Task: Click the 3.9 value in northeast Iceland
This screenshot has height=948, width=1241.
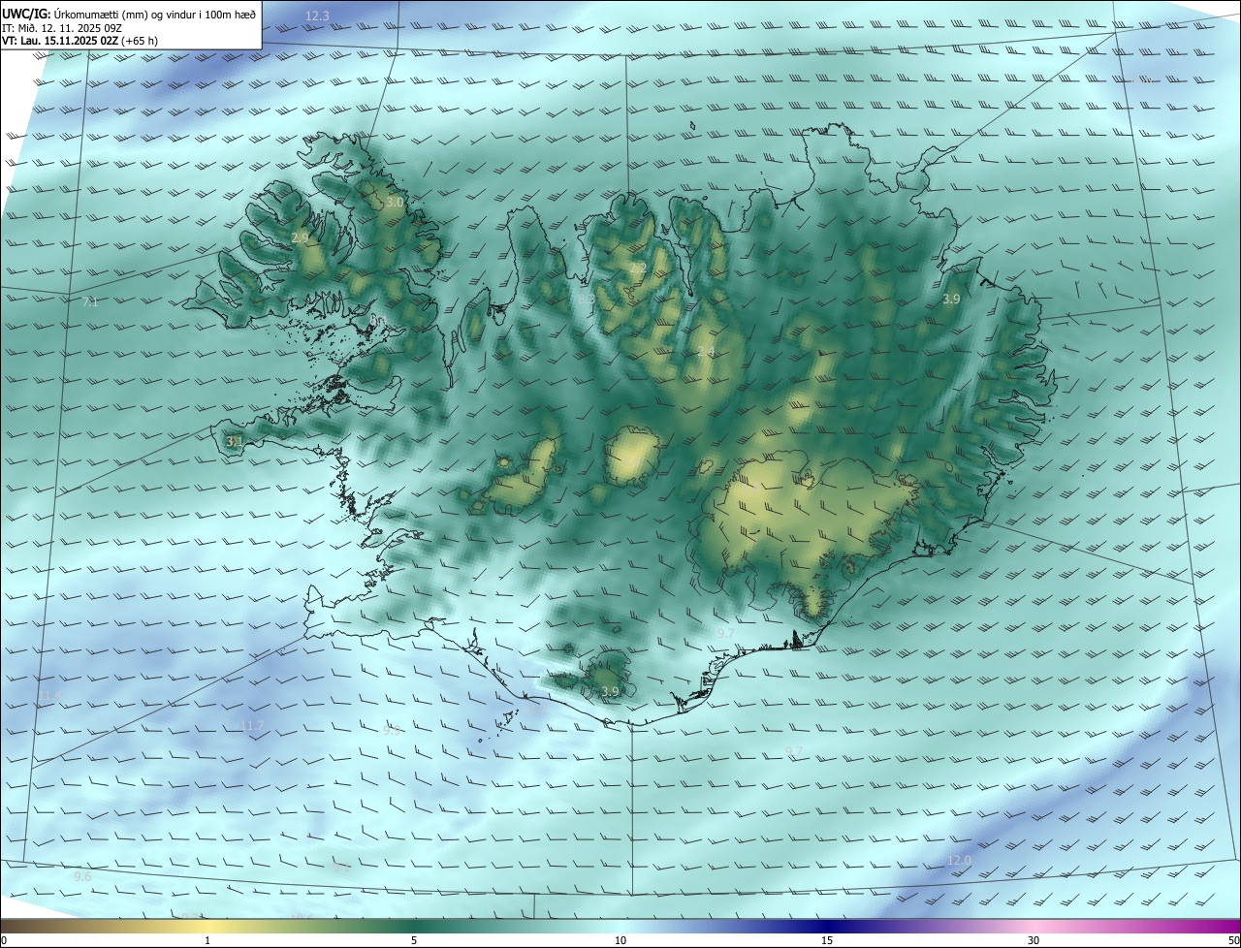Action: (x=951, y=300)
